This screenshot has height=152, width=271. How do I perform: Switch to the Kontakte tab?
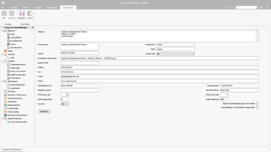coord(14,7)
